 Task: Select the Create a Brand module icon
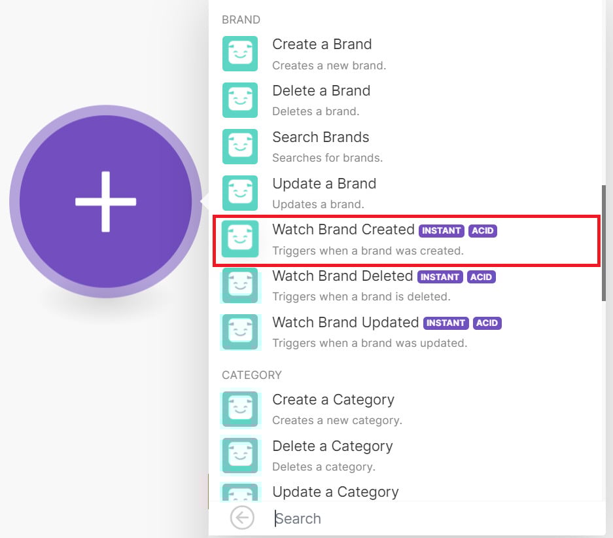[x=240, y=54]
